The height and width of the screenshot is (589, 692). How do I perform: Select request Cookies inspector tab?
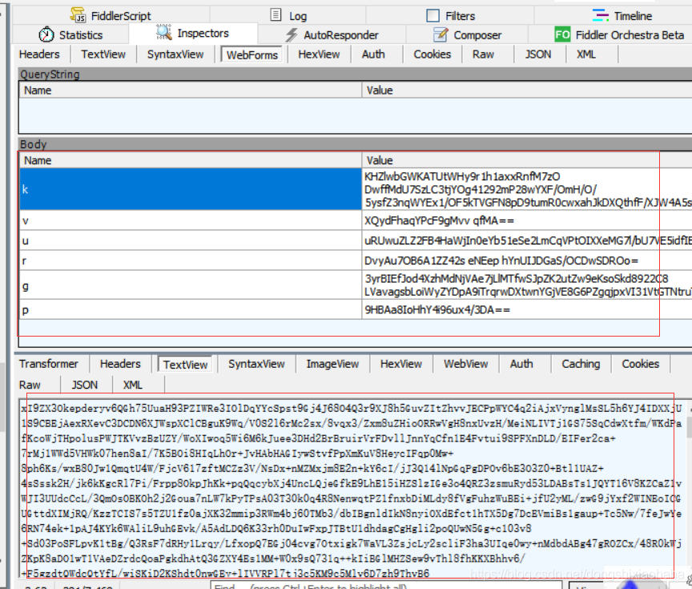click(432, 54)
